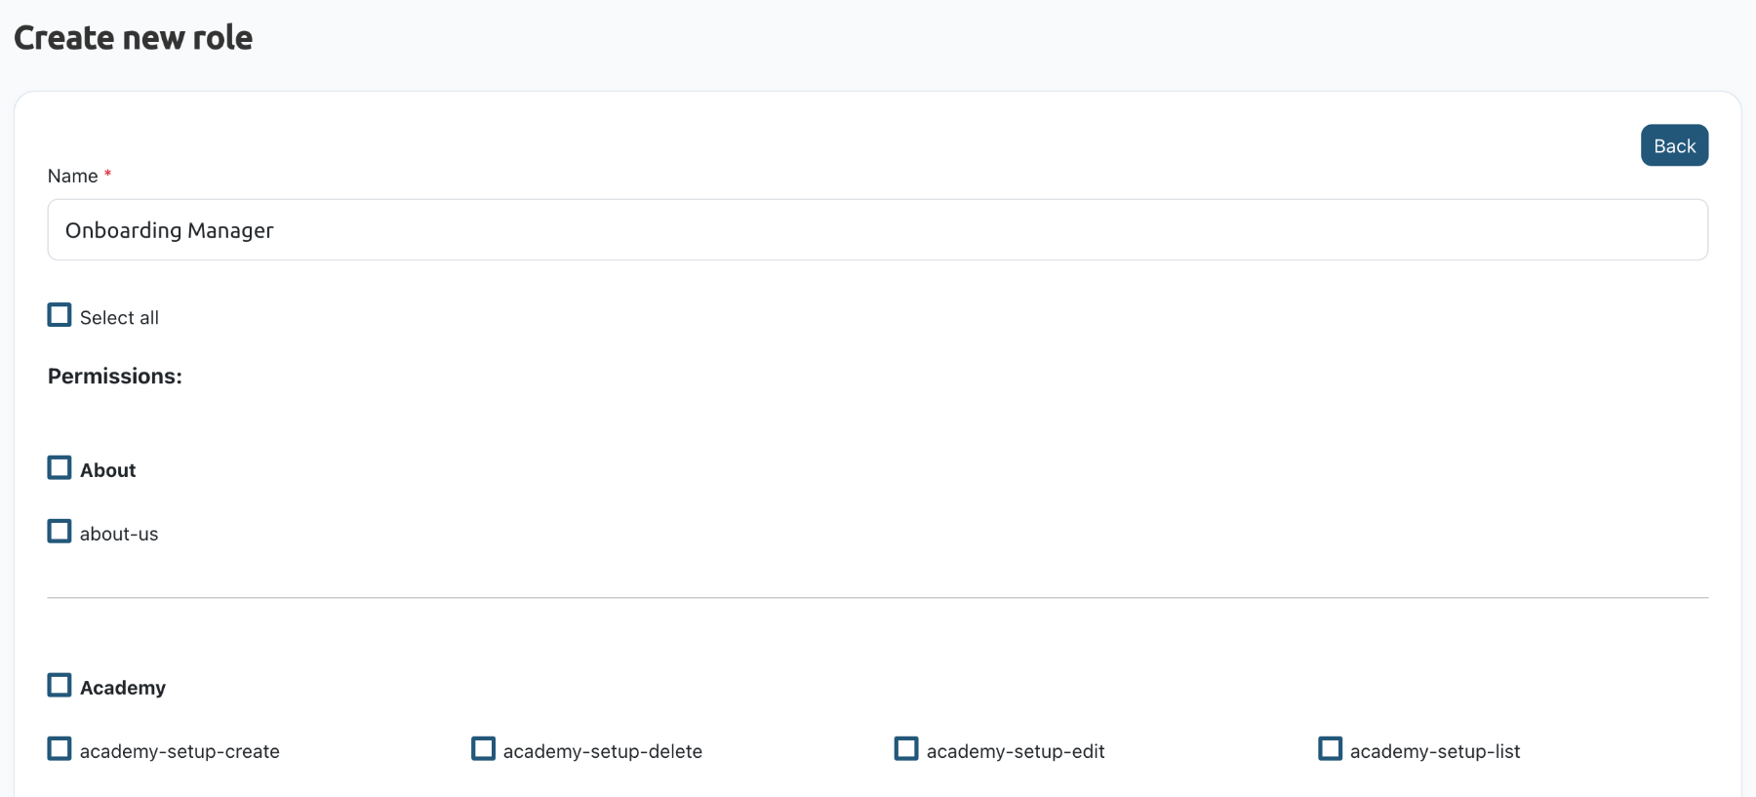This screenshot has width=1756, height=797.
Task: Click the Back button
Action: pyautogui.click(x=1674, y=145)
